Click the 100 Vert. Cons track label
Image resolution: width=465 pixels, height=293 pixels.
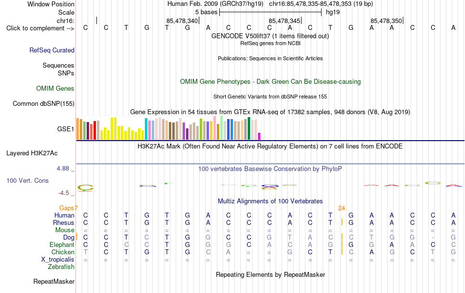pyautogui.click(x=27, y=180)
